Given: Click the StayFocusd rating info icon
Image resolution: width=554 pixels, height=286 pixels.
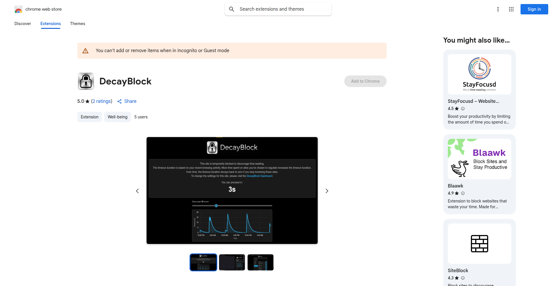Looking at the screenshot, I should point(463,109).
